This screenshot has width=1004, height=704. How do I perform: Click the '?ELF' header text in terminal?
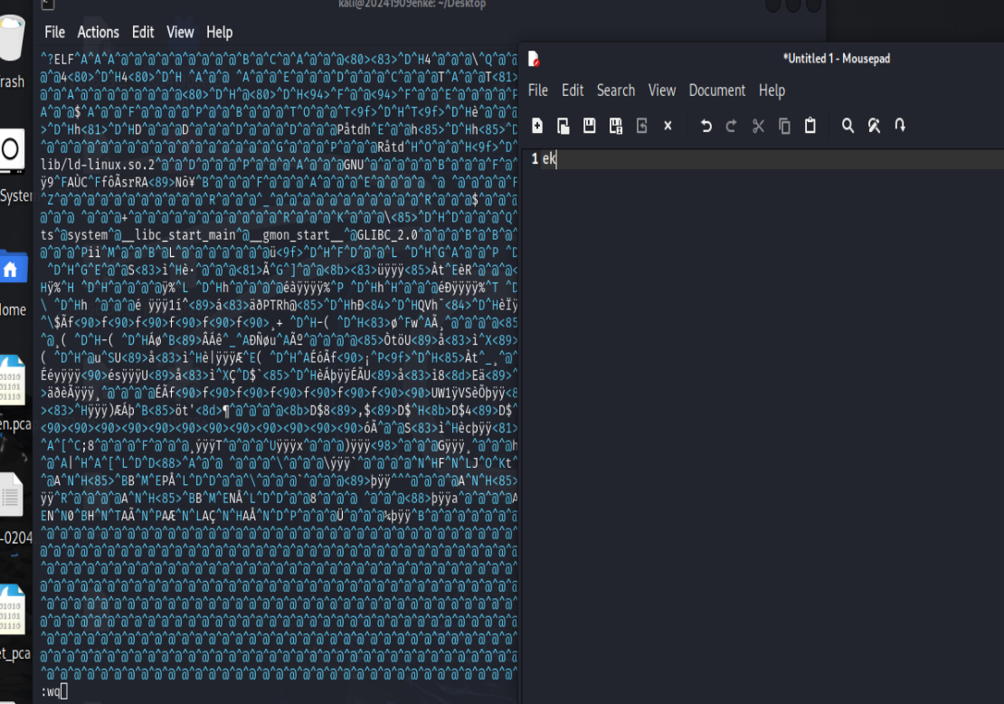coord(58,60)
